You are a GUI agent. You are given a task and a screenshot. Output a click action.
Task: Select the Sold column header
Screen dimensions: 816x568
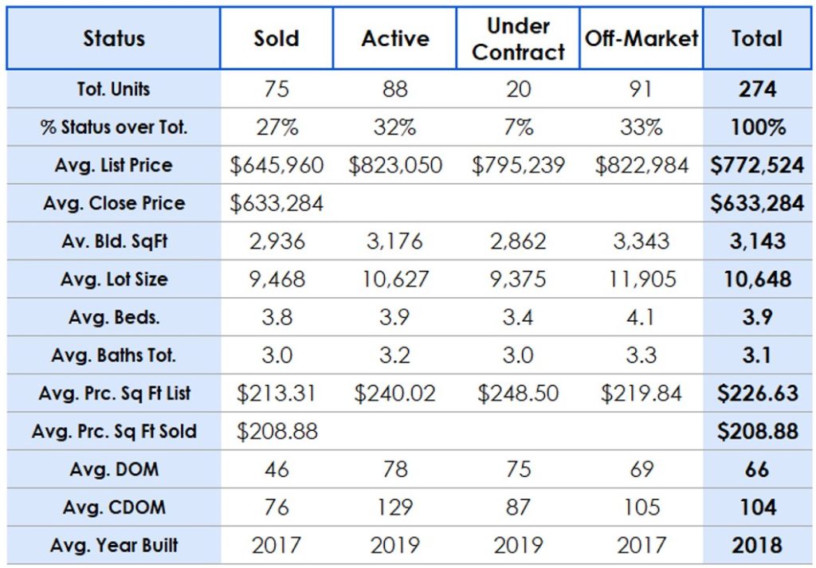276,38
